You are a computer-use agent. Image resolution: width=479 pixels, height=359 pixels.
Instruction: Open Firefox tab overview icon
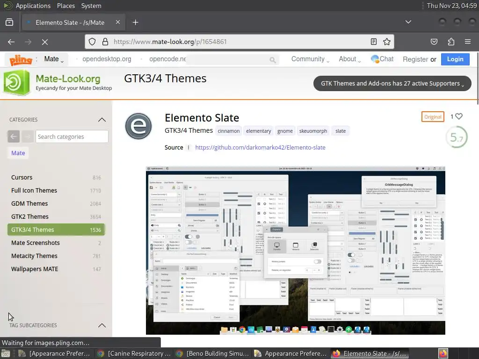(9, 22)
